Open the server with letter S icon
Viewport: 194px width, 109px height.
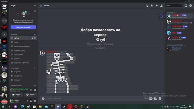tap(4, 35)
